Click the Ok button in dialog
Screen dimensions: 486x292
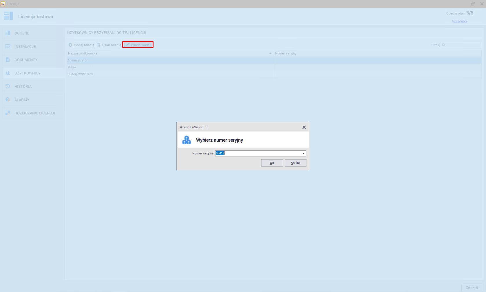(272, 163)
